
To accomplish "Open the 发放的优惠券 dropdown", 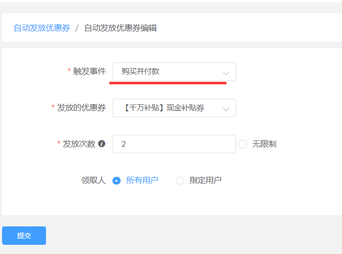I will coord(174,108).
